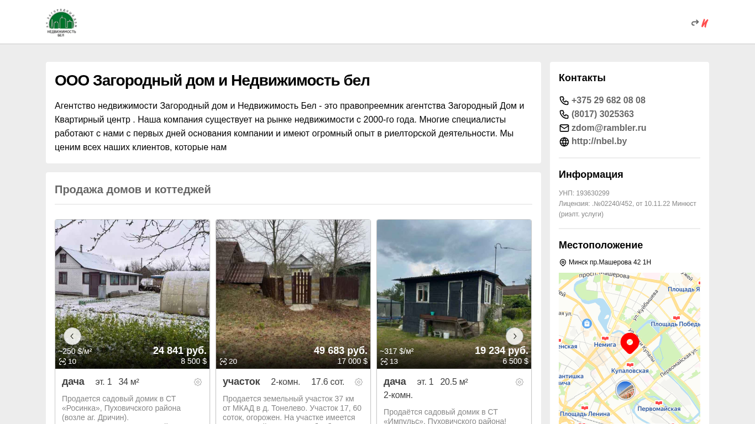Open the settings icon on 20.5 м² дача card
The height and width of the screenshot is (424, 755).
point(520,382)
